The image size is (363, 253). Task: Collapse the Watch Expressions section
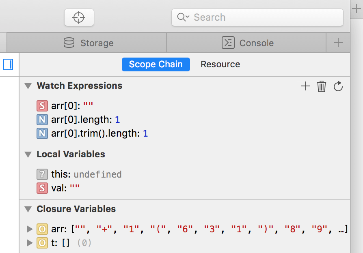(x=28, y=86)
